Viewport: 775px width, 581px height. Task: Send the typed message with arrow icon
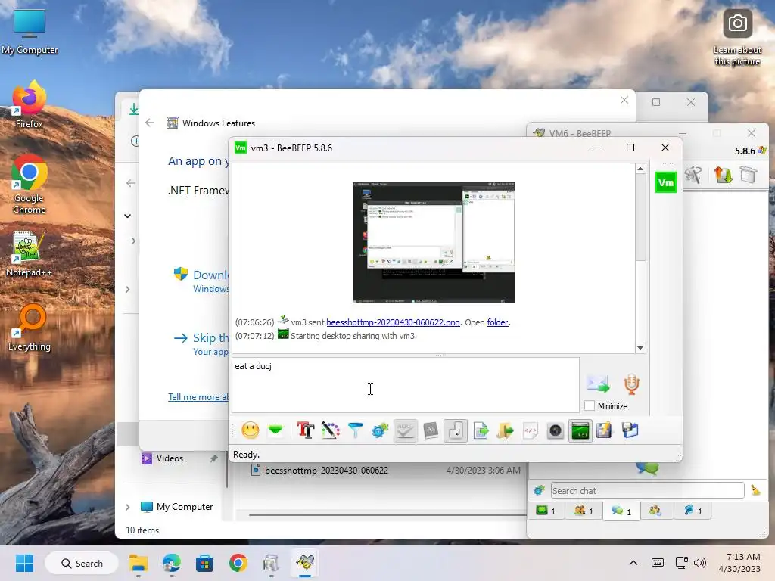pyautogui.click(x=598, y=384)
